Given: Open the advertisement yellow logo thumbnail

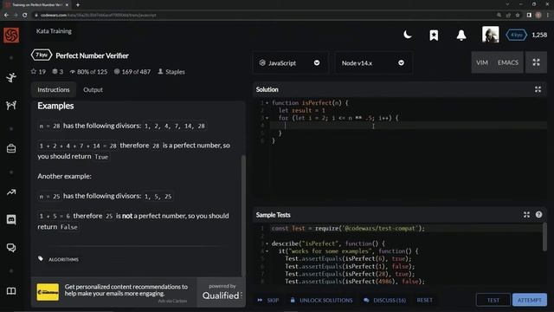Looking at the screenshot, I should (x=48, y=292).
